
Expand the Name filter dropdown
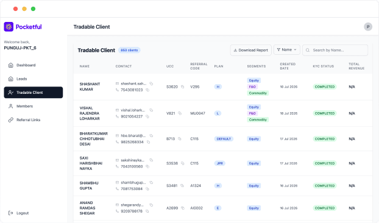tap(287, 50)
